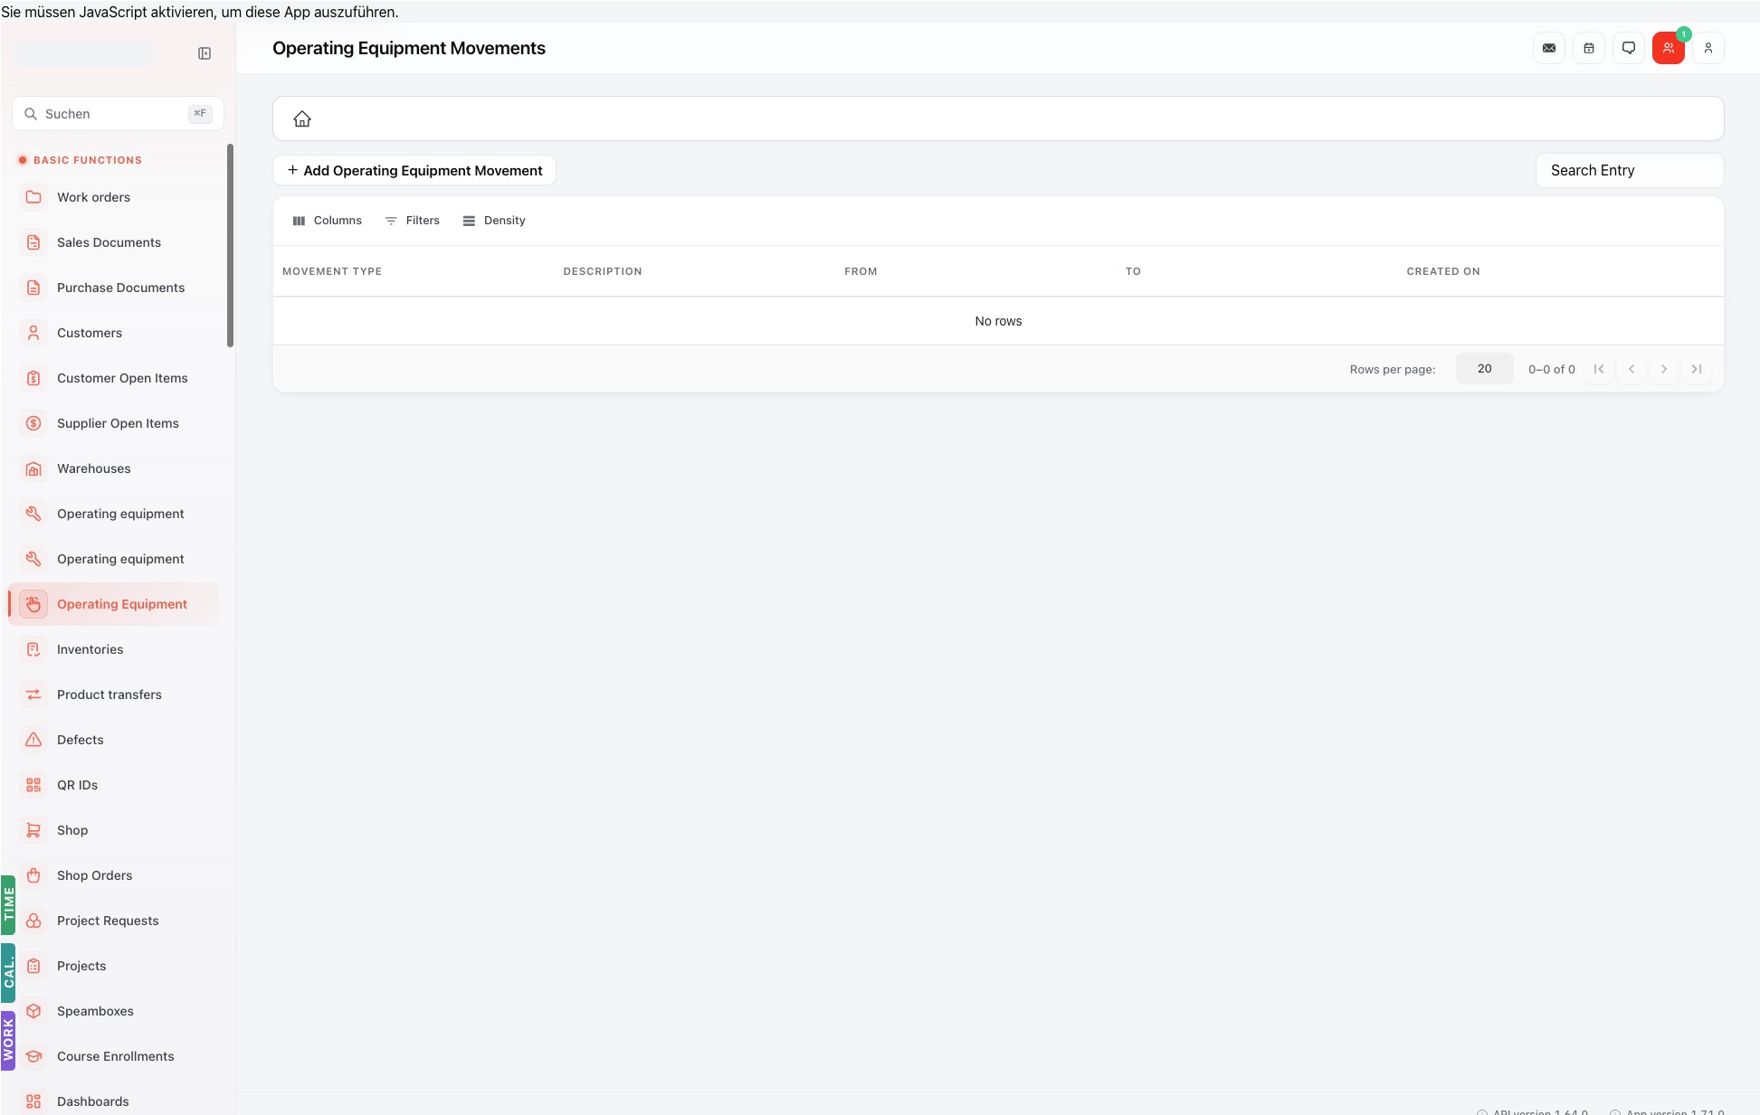Click the Product transfers arrows icon

(33, 695)
